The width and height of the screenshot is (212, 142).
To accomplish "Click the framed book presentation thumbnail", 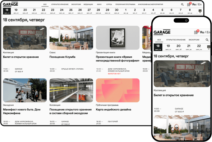I will [118, 37].
